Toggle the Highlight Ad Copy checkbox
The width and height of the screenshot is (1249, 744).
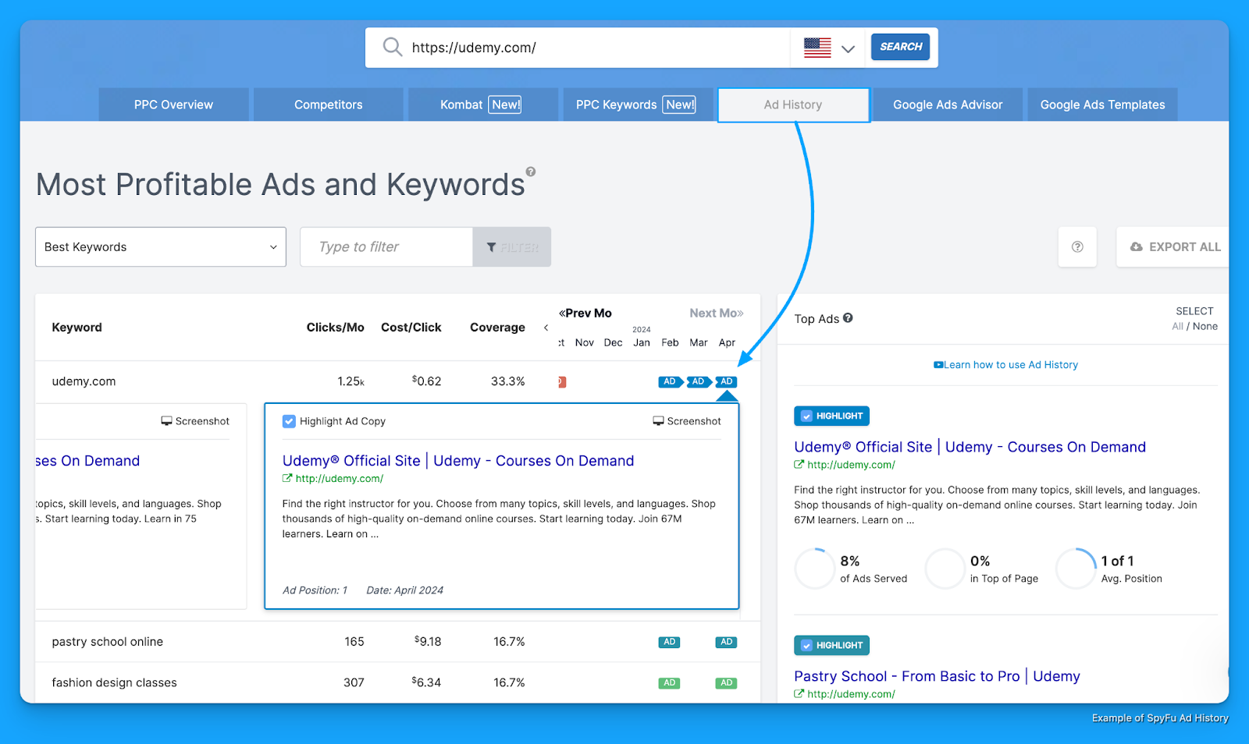(289, 421)
